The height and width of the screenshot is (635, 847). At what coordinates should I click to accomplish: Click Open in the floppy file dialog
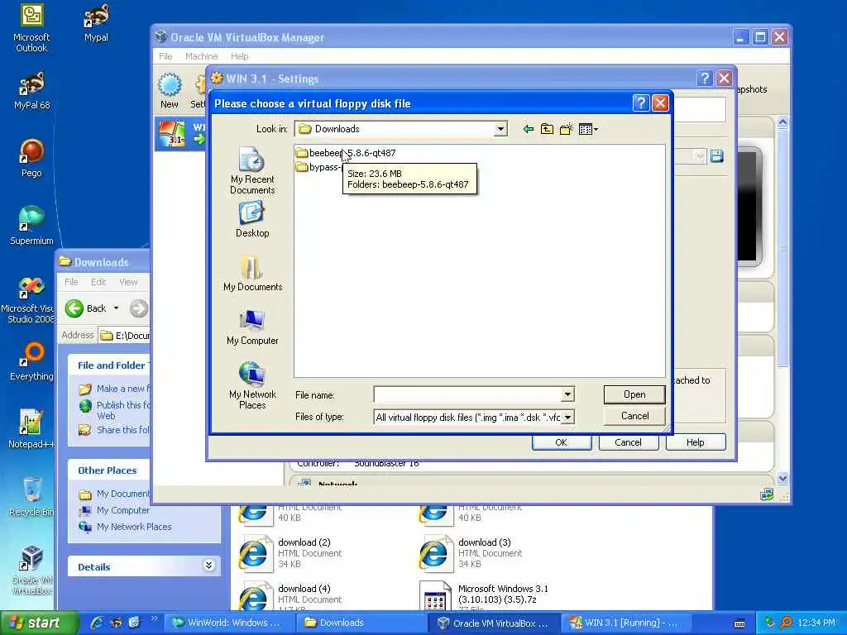pyautogui.click(x=634, y=394)
